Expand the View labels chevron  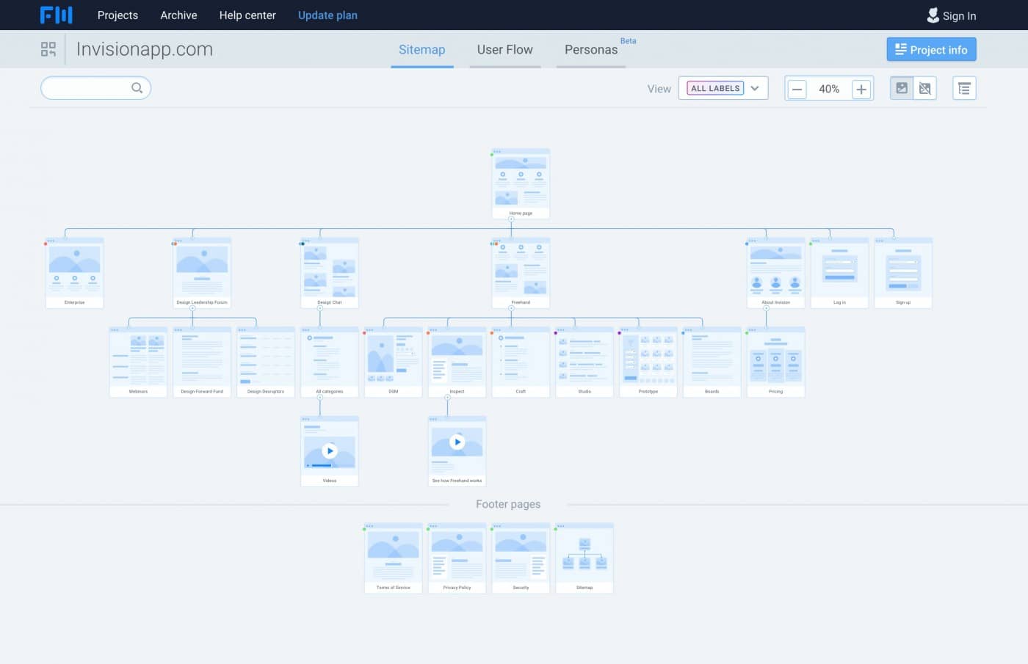(x=755, y=87)
